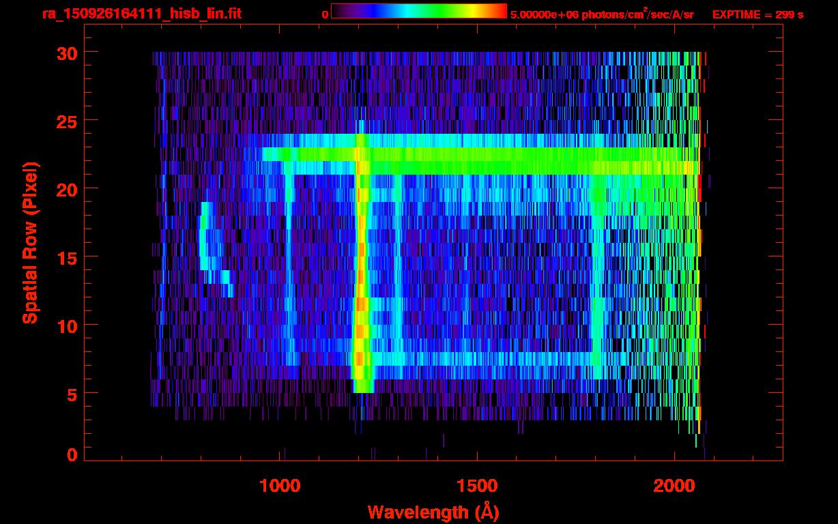Click the 2000 wavelength tick label

tap(674, 485)
